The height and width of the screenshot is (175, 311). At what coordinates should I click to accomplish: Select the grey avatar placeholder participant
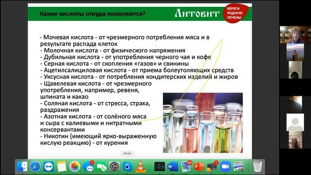(295, 122)
